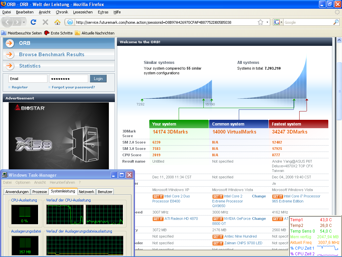This screenshot has height=257, width=342.
Task: Click the Firefox forward arrow
Action: (x=17, y=22)
